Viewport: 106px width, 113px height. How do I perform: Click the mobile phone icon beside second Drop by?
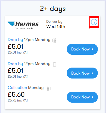pyautogui.click(x=55, y=64)
